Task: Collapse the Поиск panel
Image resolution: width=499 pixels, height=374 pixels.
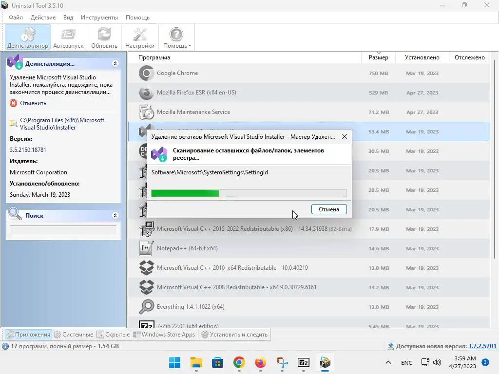Action: point(115,215)
